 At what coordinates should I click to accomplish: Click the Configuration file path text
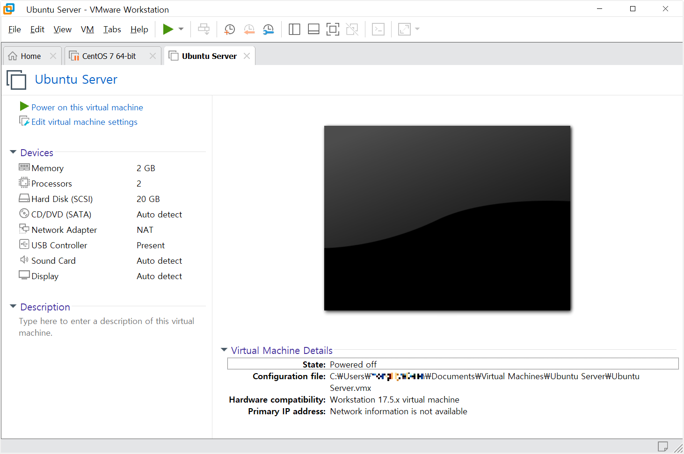coord(485,382)
